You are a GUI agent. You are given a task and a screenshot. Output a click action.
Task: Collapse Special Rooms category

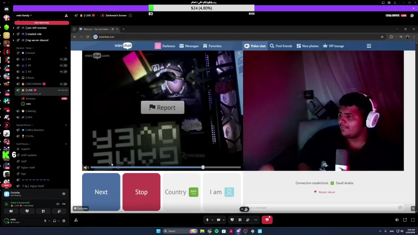tap(24, 125)
